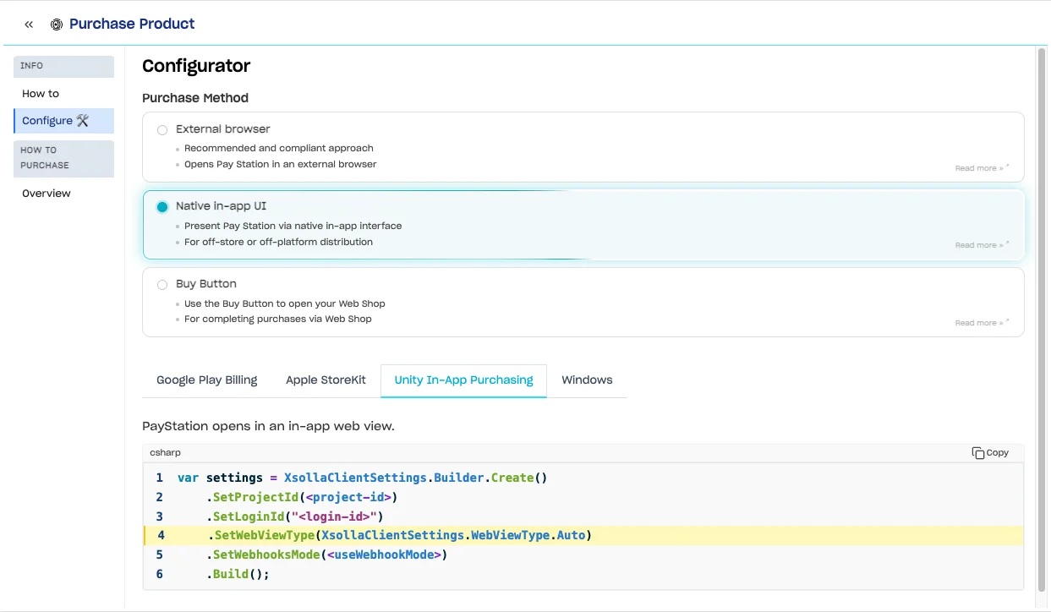Switch to the Windows tab
1051x612 pixels.
[x=587, y=380]
